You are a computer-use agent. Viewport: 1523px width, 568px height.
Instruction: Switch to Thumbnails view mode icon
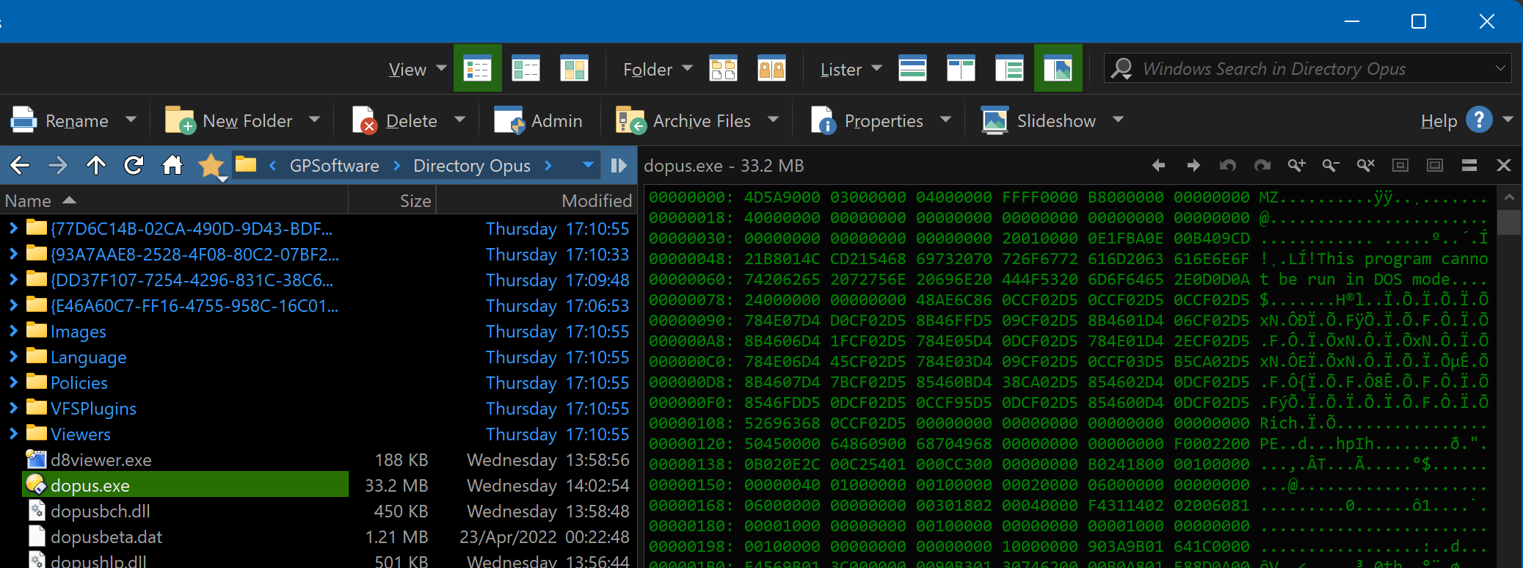click(574, 69)
